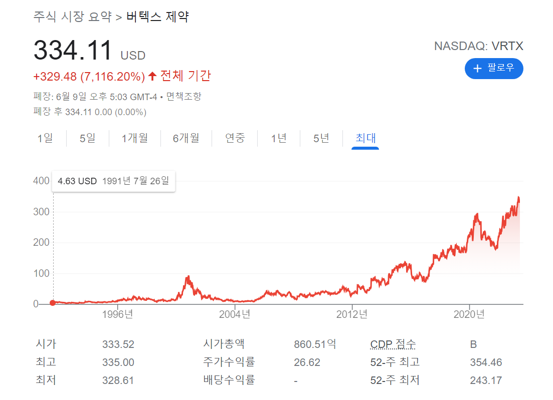The image size is (553, 400).
Task: Select the 1일 range tab
Action: 45,138
